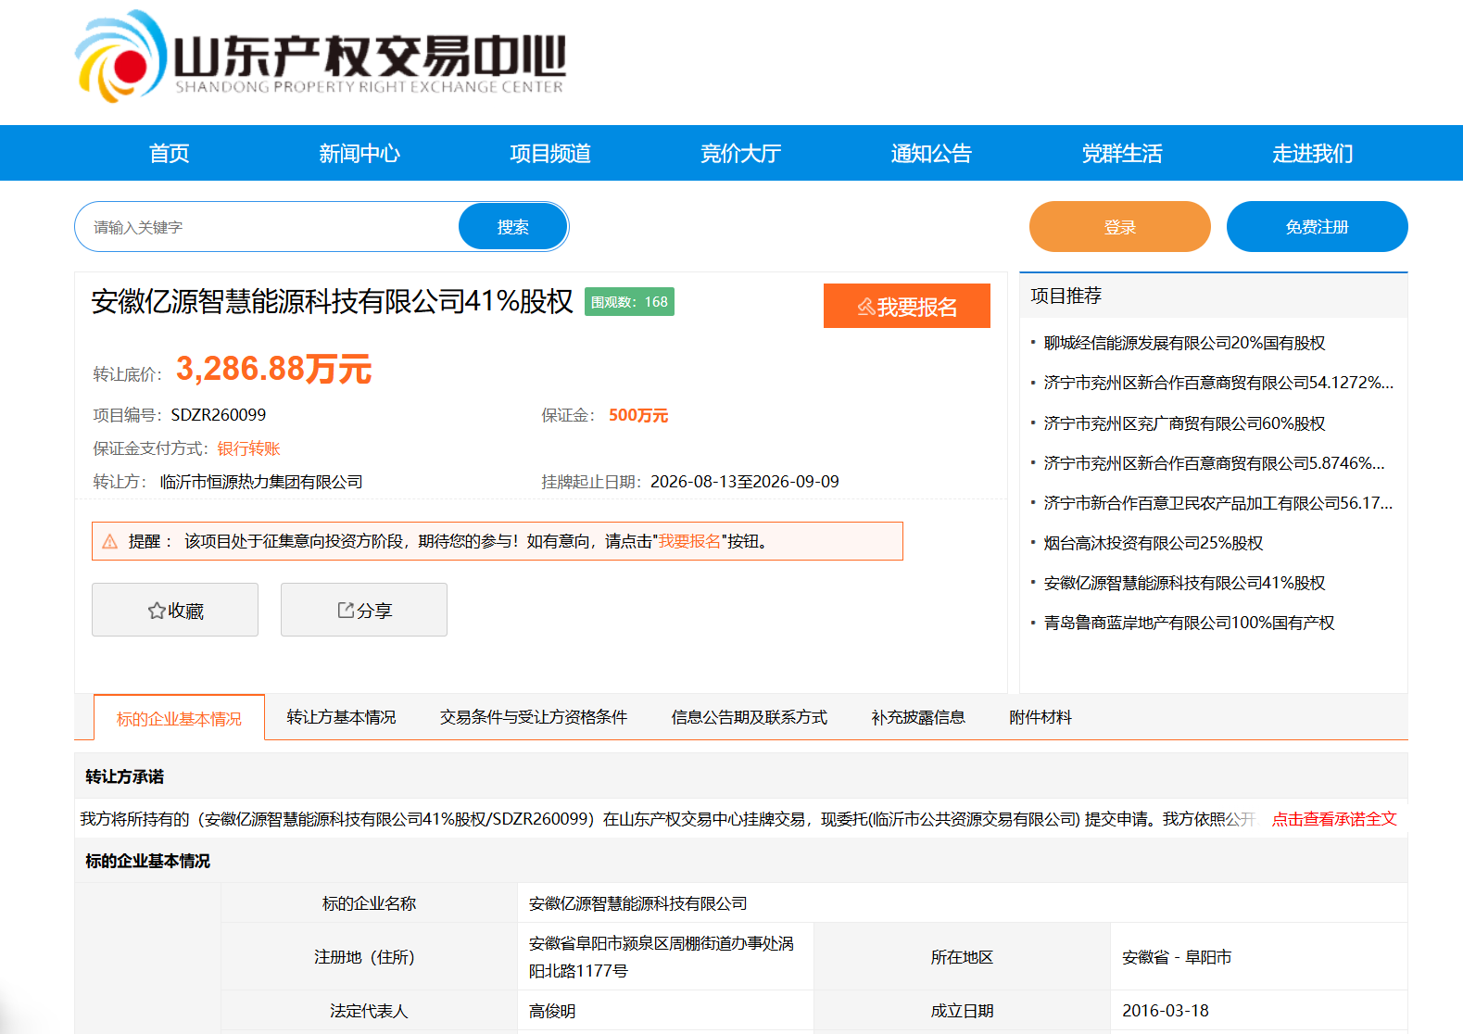The height and width of the screenshot is (1034, 1463).
Task: Open 济宁市兖州区兖广商贸有限公司60%股权 link
Action: pos(1184,423)
